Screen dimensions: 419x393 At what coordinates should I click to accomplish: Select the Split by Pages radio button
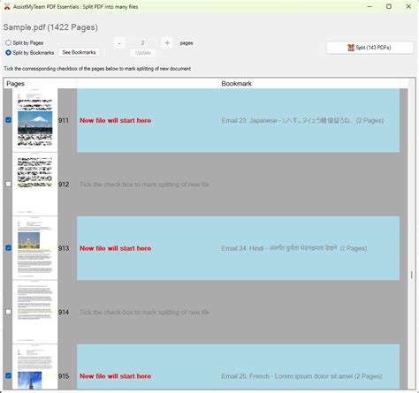click(x=8, y=42)
